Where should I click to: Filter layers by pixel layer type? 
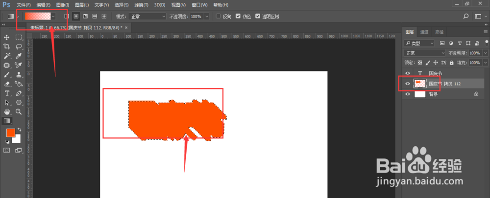point(442,43)
